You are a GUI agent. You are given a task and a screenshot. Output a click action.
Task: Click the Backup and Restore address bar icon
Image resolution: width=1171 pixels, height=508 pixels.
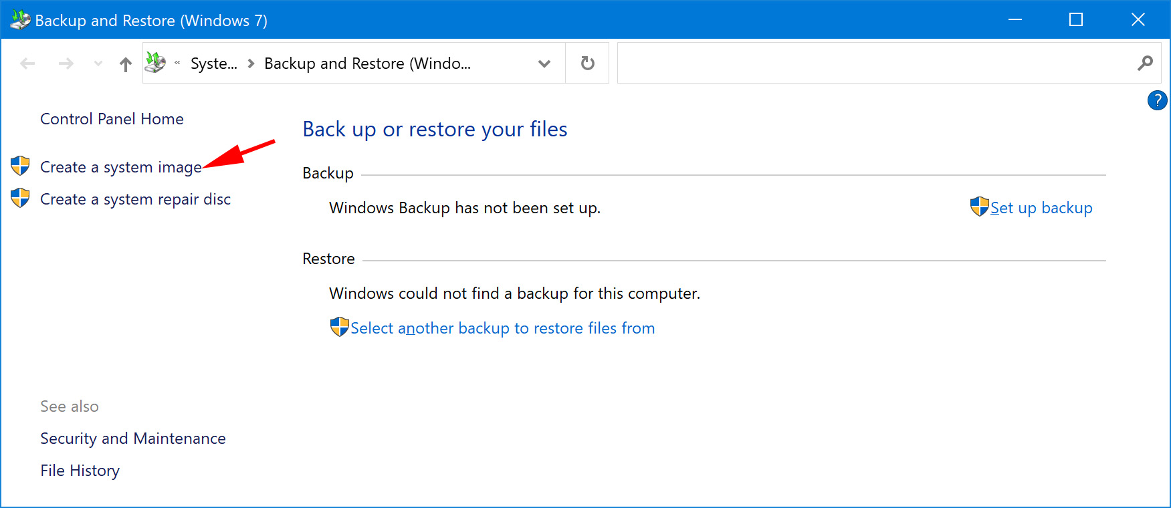(x=155, y=63)
